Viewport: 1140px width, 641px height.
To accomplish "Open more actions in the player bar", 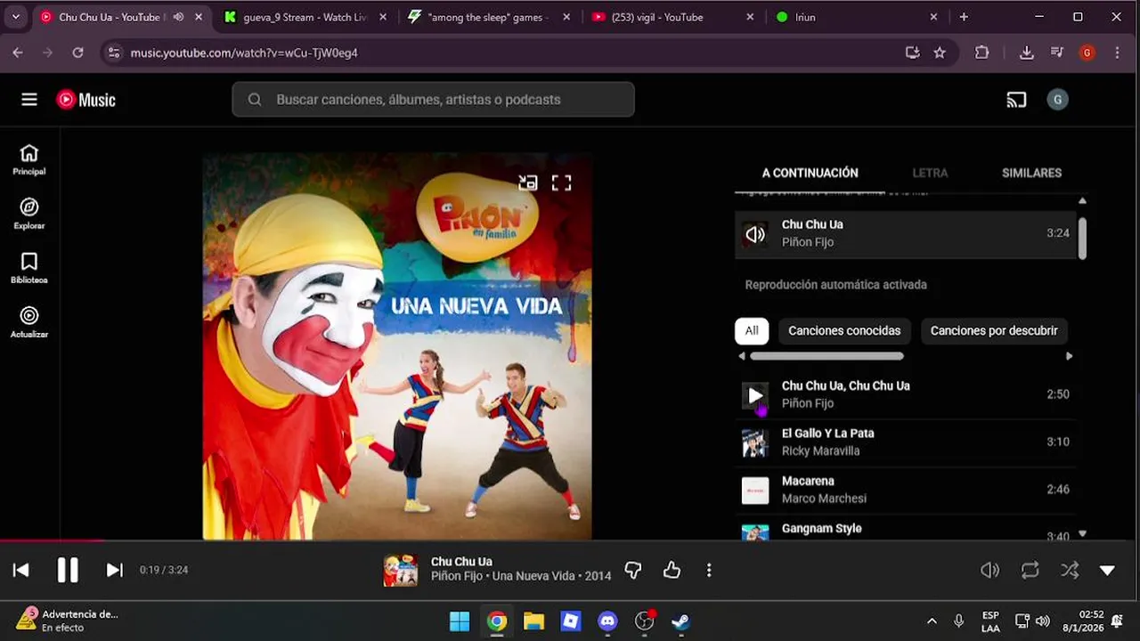I will tap(709, 570).
